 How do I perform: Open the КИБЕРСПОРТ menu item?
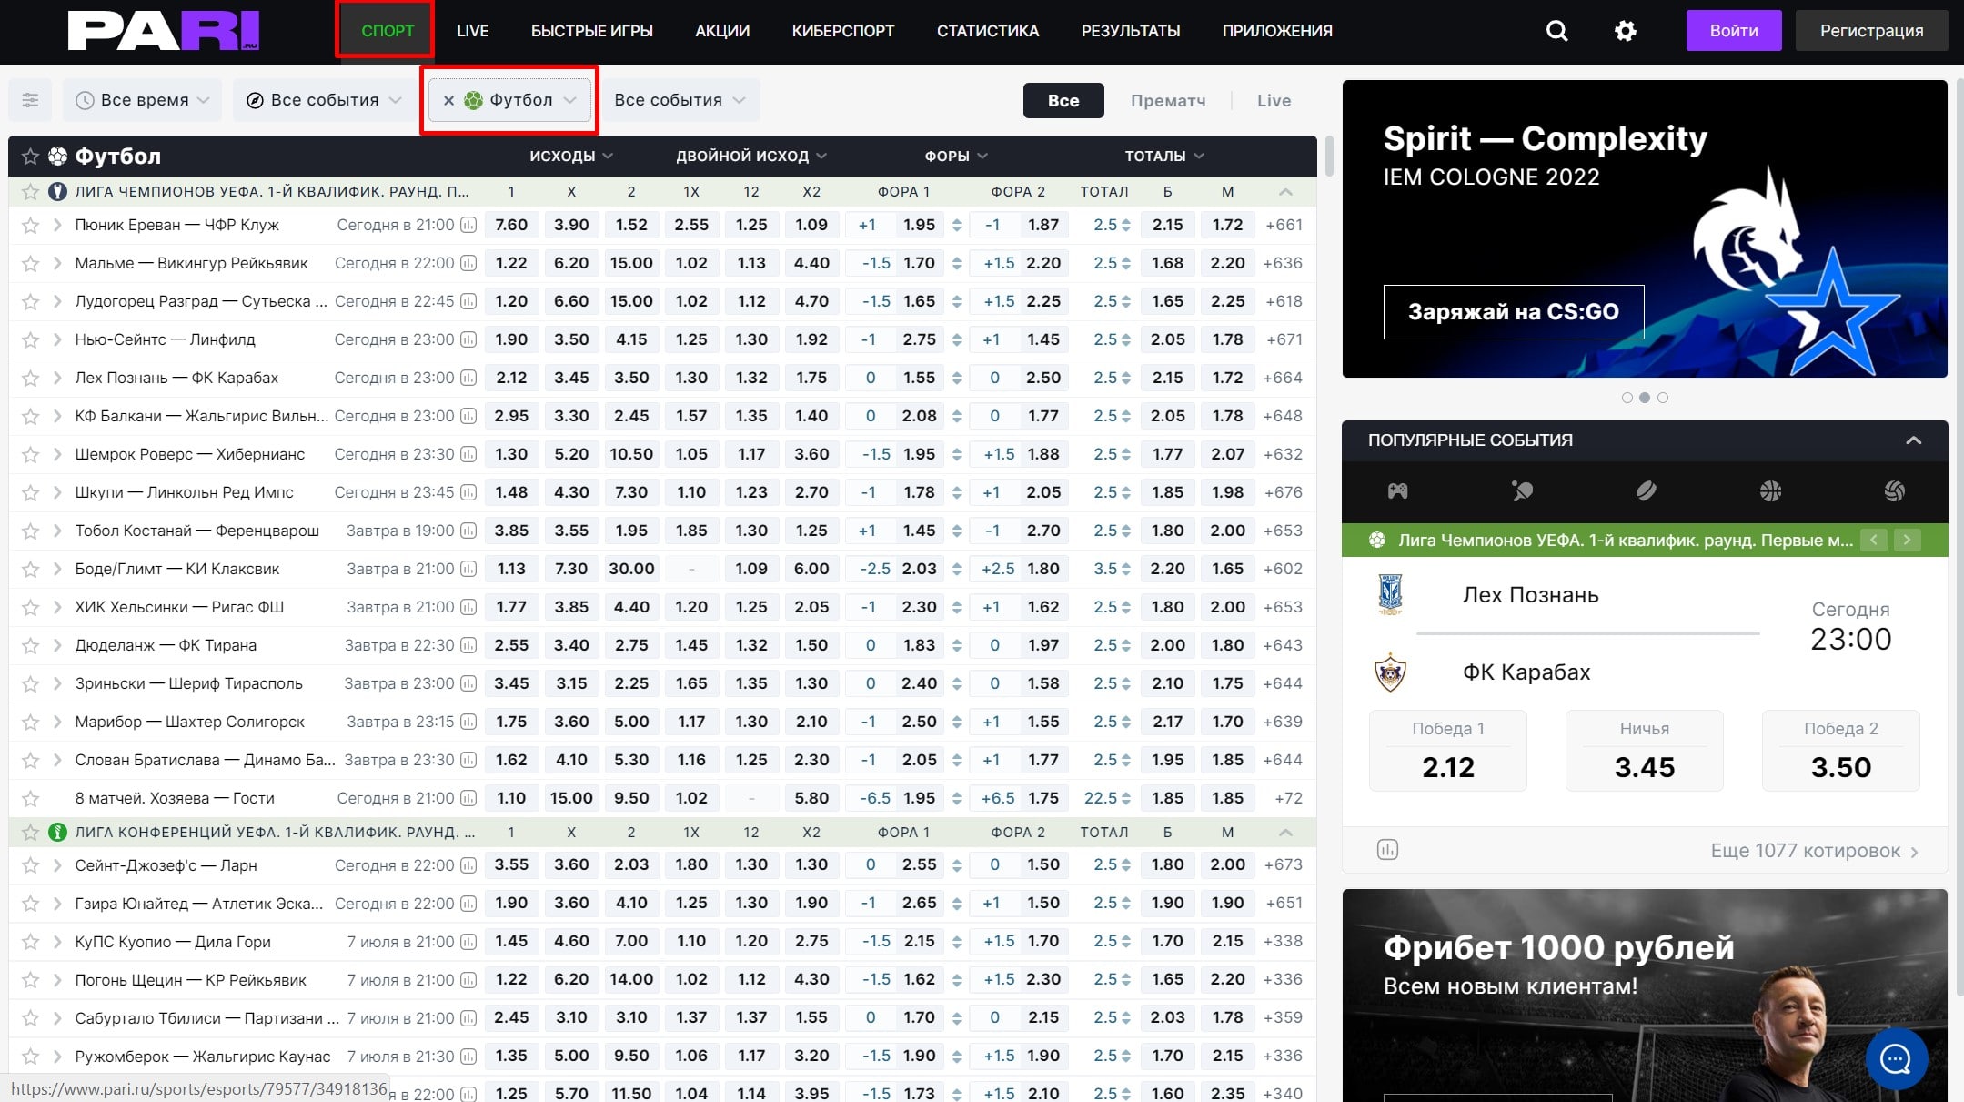[x=842, y=31]
